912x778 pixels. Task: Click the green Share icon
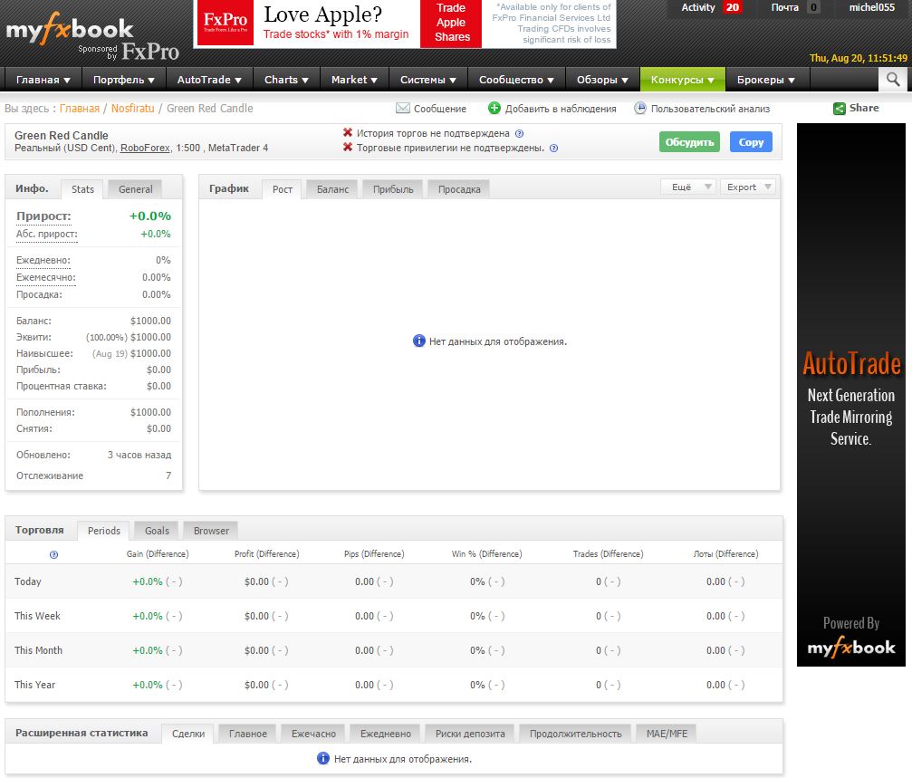[840, 109]
